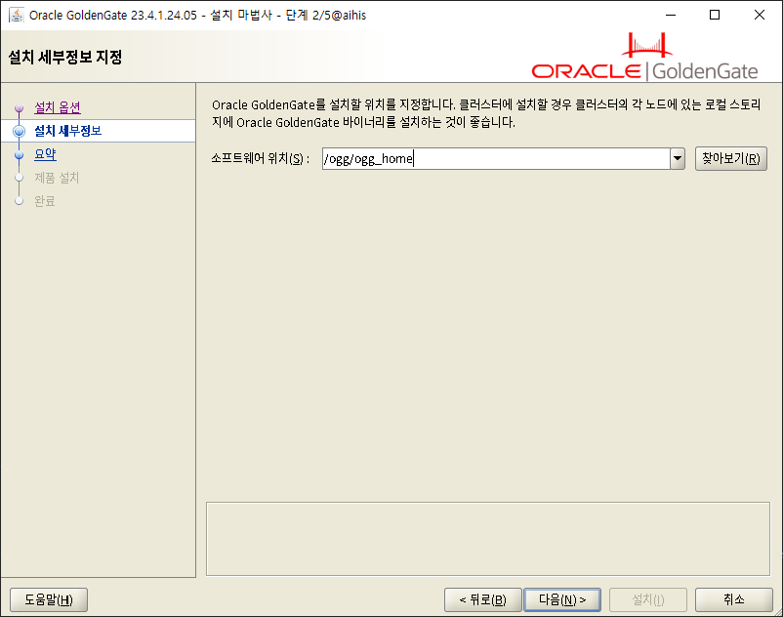The width and height of the screenshot is (783, 617).
Task: Click the 설치 옵션 step bullet icon
Action: pyautogui.click(x=19, y=107)
